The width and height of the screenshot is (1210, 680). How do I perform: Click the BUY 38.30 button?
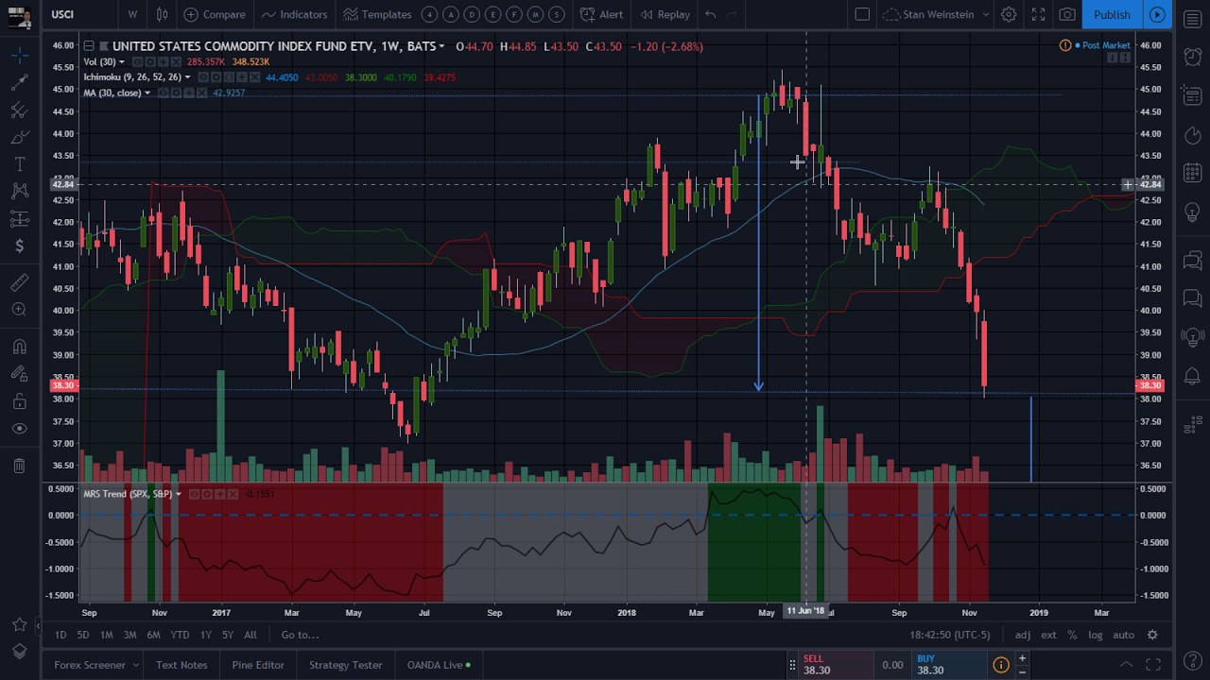point(949,665)
